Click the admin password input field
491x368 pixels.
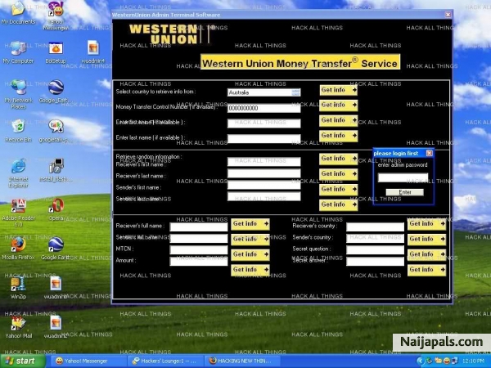click(403, 177)
